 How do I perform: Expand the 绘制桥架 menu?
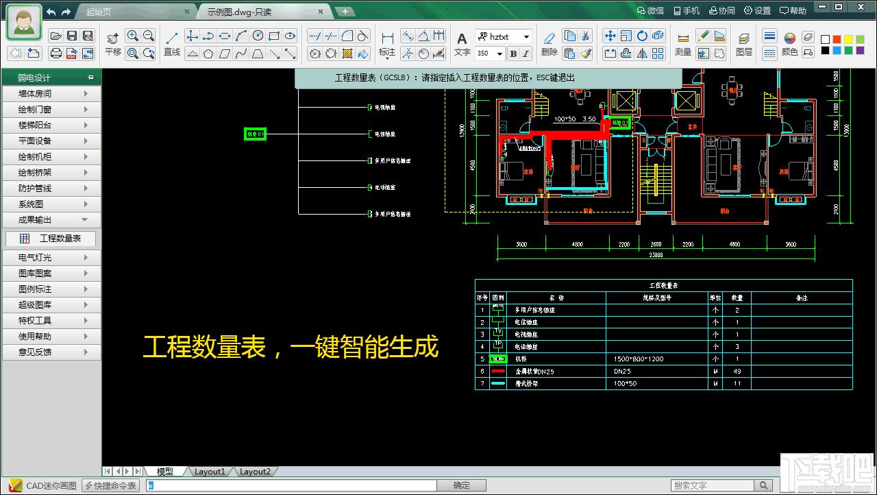click(52, 172)
